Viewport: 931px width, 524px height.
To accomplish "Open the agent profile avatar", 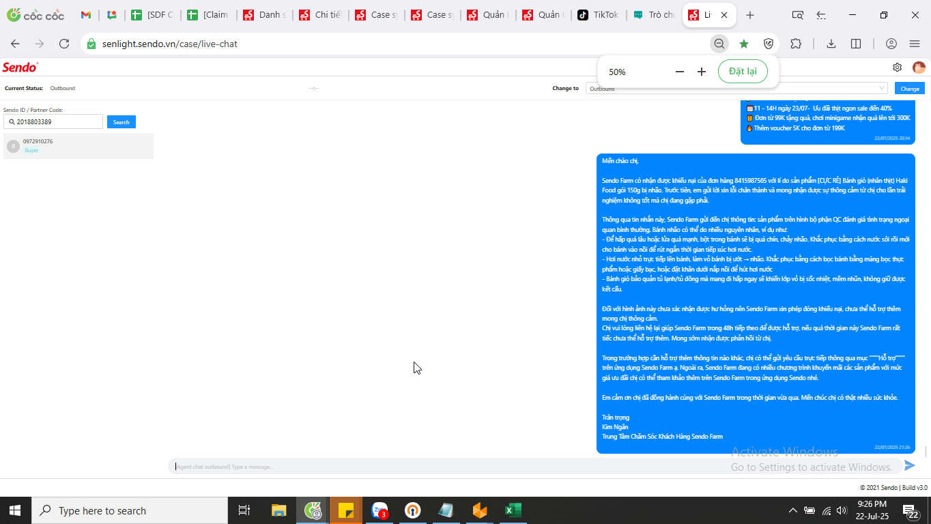I will 919,68.
